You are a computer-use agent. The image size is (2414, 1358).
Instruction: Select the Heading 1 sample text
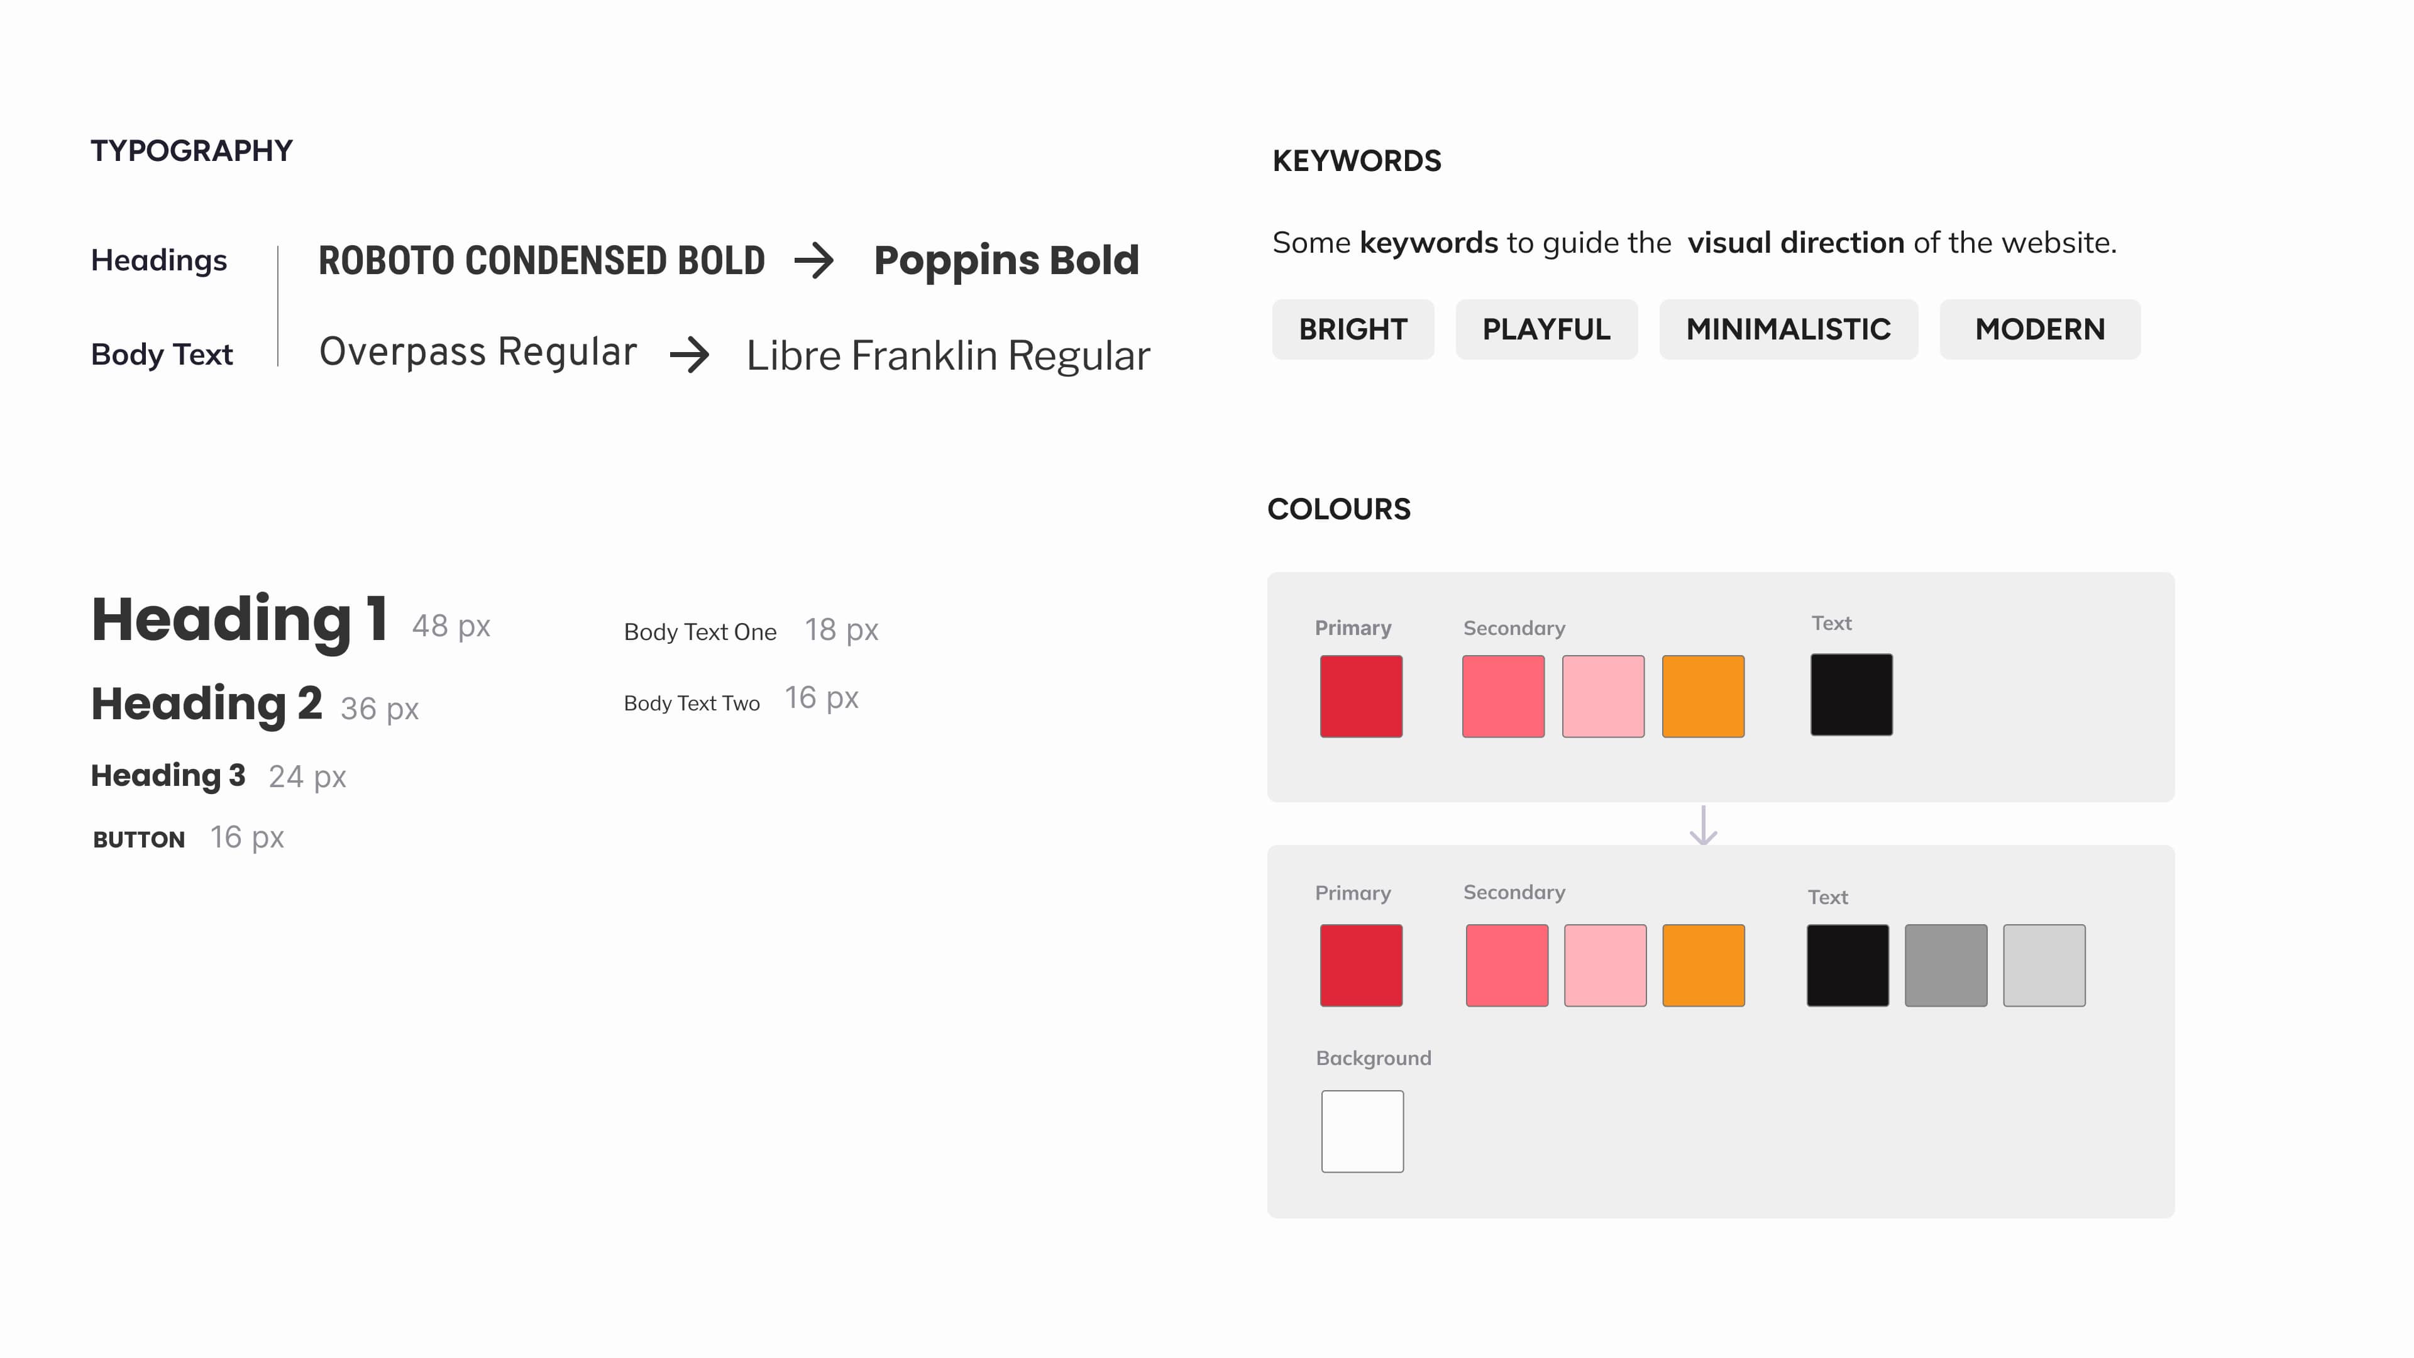240,621
